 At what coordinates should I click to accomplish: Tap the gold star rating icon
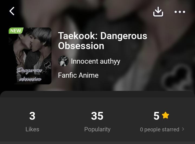click(x=165, y=115)
